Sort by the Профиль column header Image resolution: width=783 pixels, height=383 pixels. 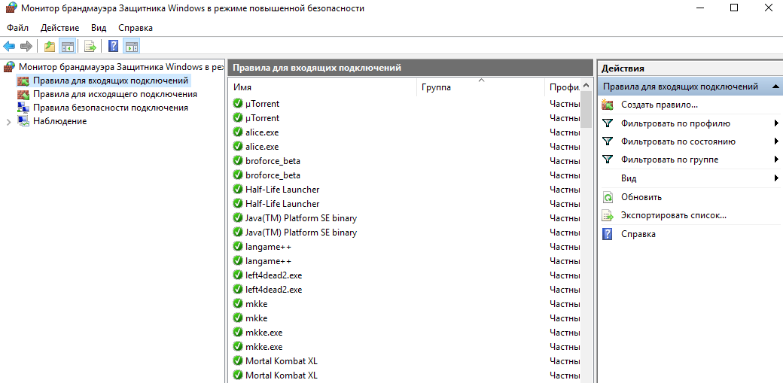click(x=562, y=87)
